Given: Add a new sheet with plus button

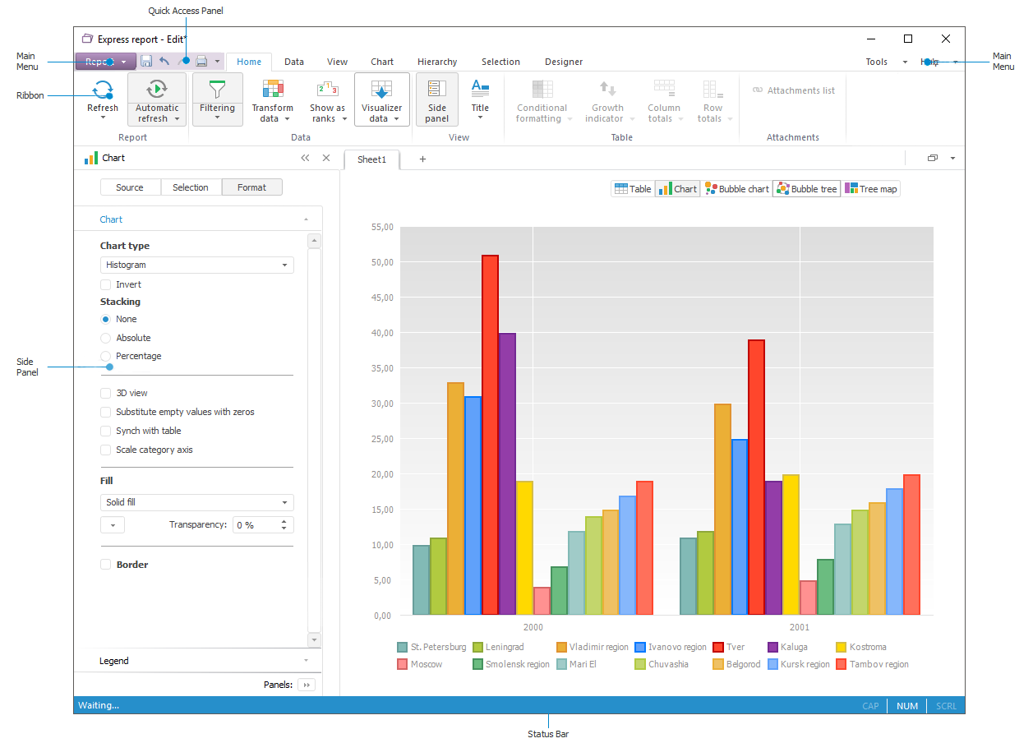Looking at the screenshot, I should click(422, 159).
